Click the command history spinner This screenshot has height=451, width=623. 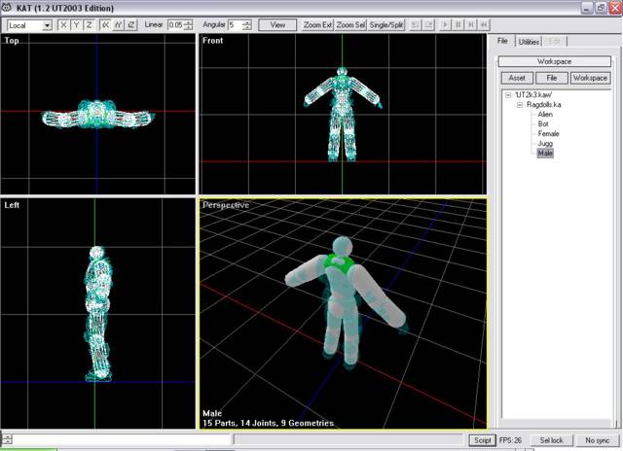point(7,439)
